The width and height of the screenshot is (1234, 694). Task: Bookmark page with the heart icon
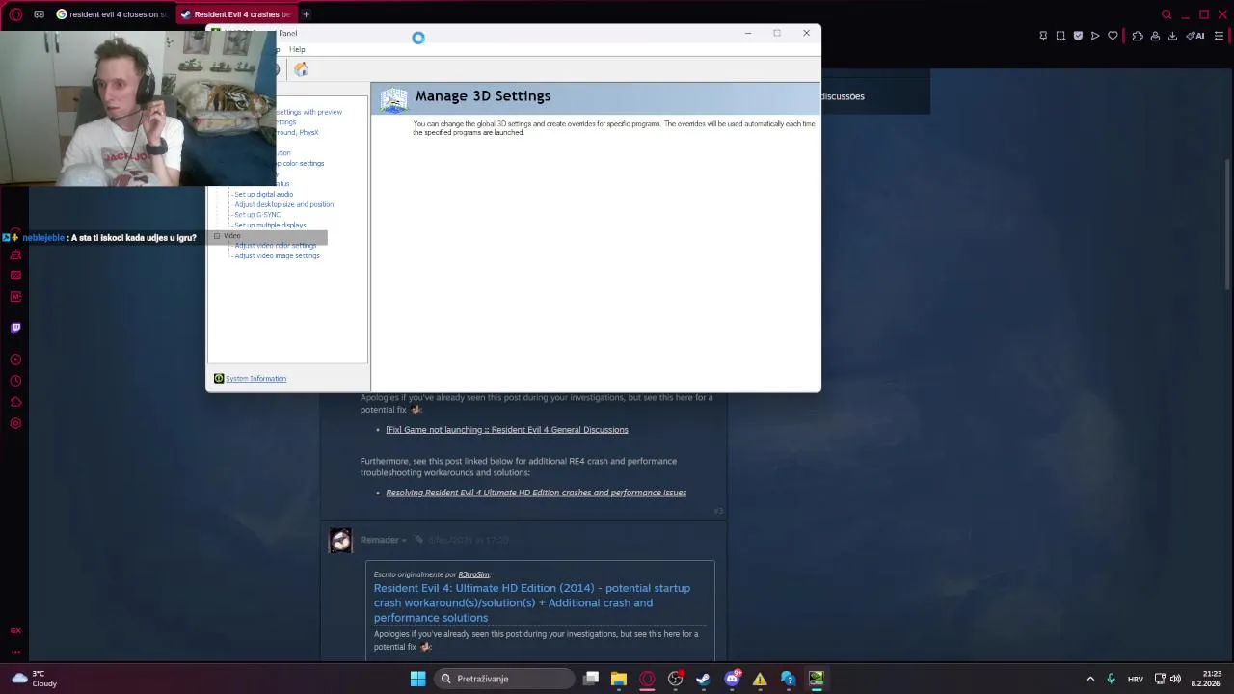1113,36
